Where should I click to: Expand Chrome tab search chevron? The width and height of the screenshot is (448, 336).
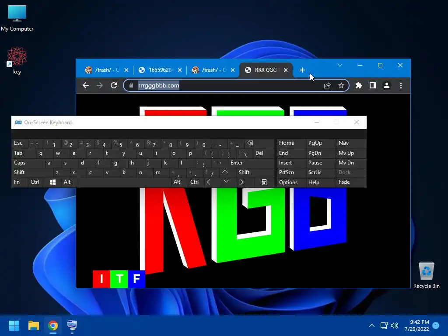click(x=340, y=66)
